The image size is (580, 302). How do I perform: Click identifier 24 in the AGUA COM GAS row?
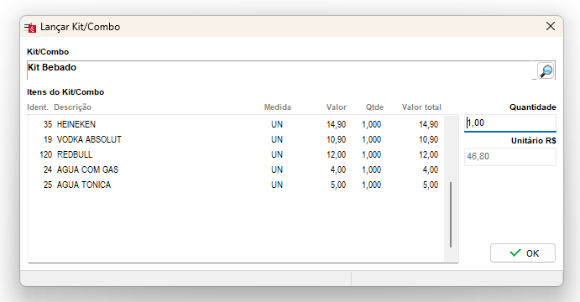point(48,169)
